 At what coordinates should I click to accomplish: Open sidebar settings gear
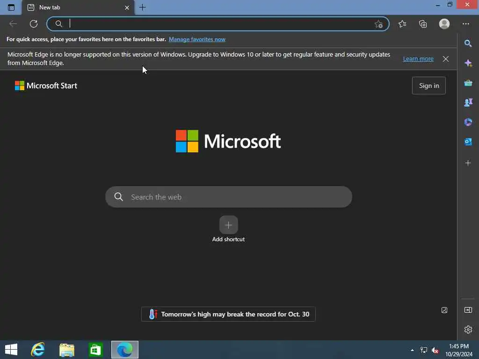point(468,330)
